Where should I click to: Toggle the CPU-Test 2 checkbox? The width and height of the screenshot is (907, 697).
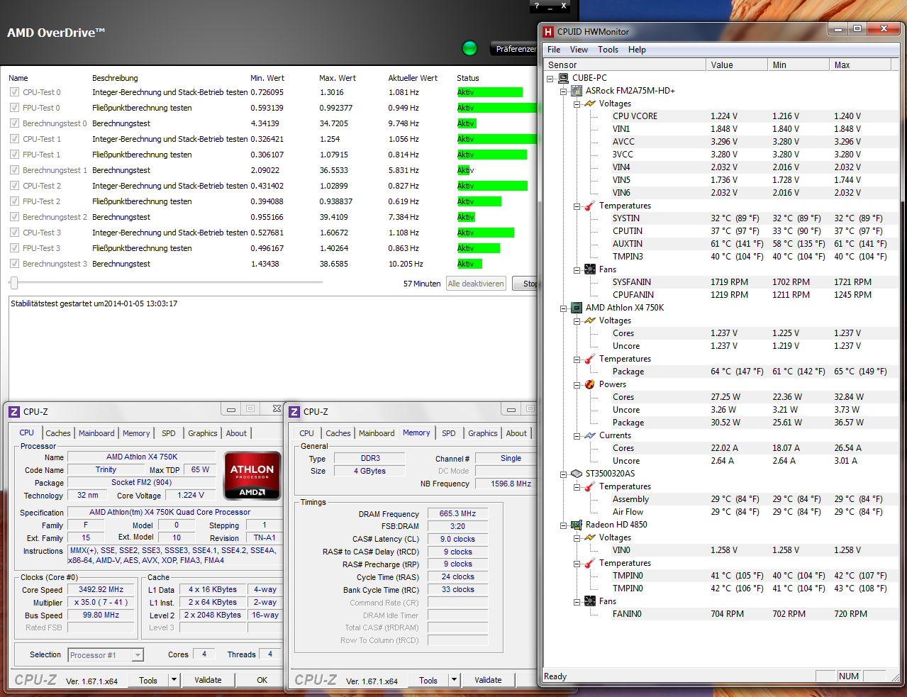[14, 186]
